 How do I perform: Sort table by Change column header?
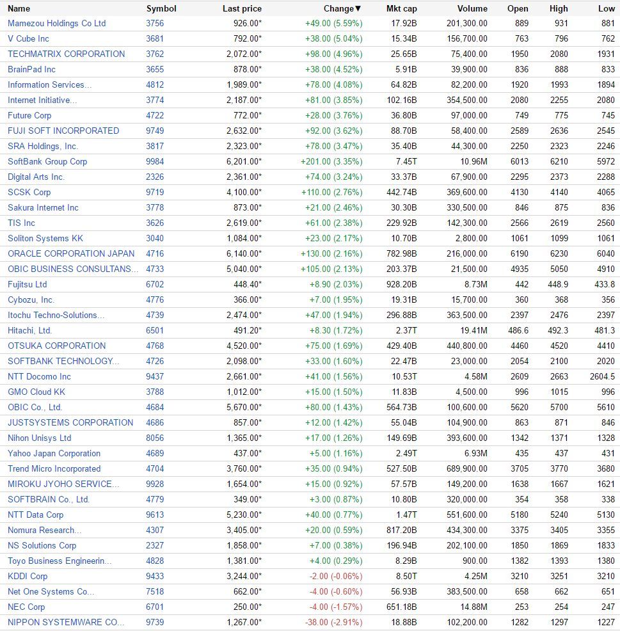point(342,8)
